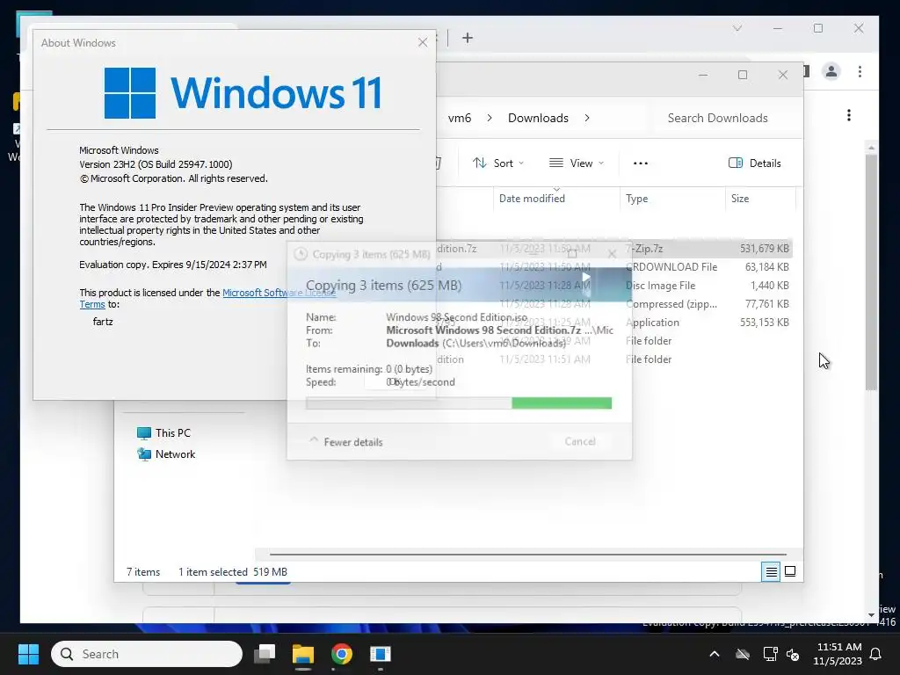The width and height of the screenshot is (900, 675).
Task: Open the Terms link in About Windows
Action: point(92,304)
